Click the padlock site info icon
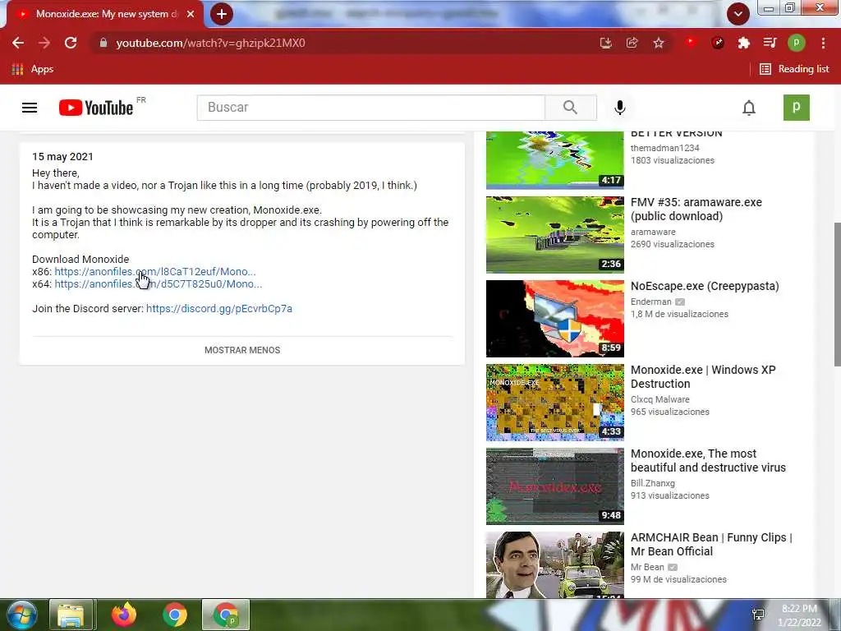Image resolution: width=841 pixels, height=631 pixels. pos(103,43)
